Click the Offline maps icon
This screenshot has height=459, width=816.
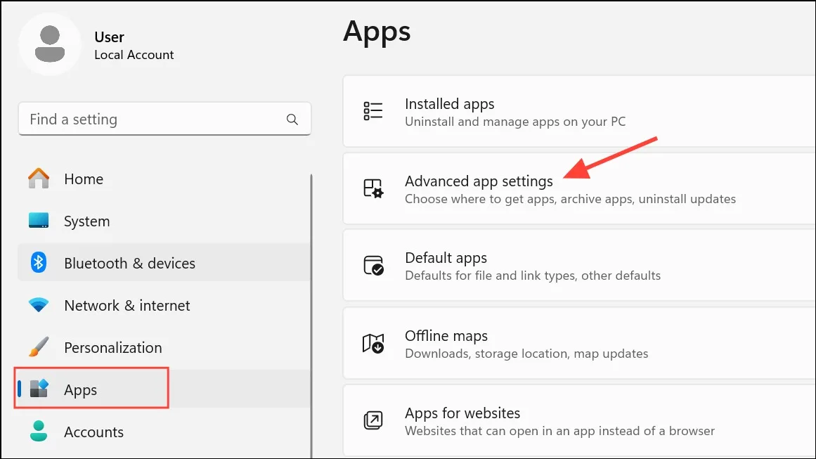373,344
